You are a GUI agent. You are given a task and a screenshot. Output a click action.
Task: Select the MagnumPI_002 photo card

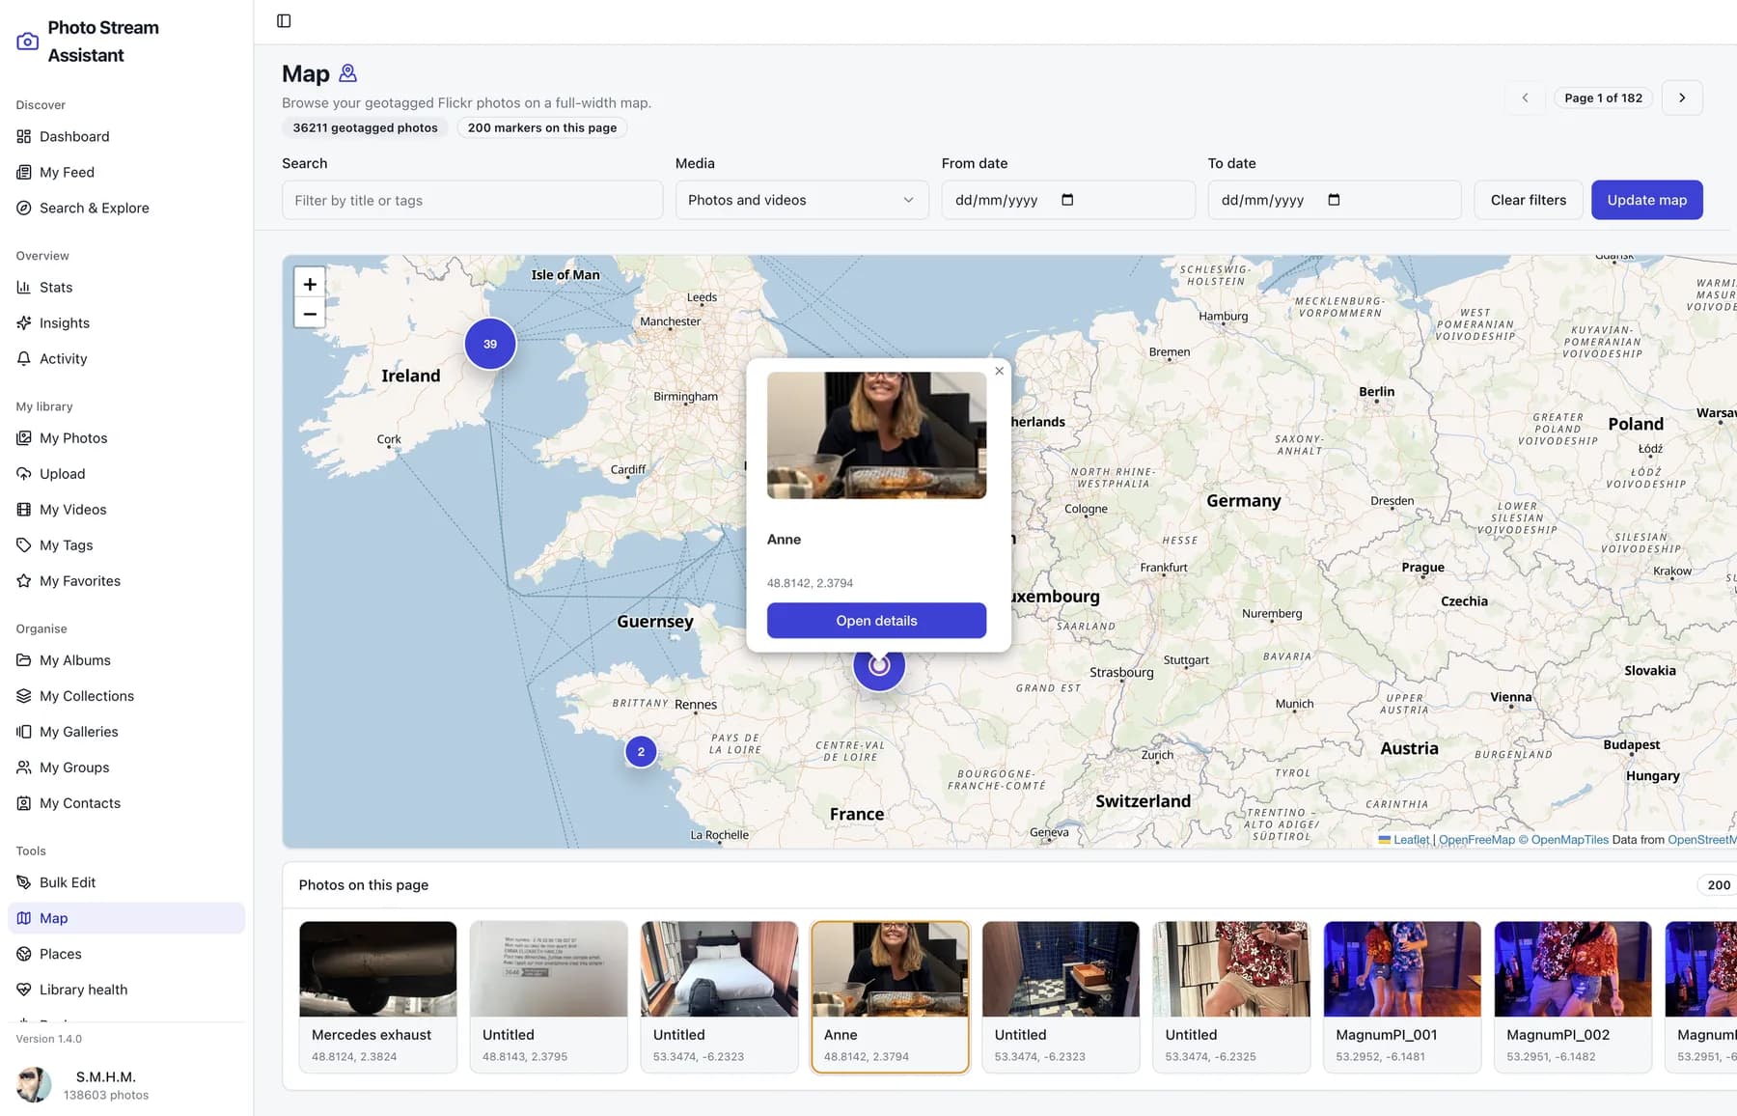1572,996
